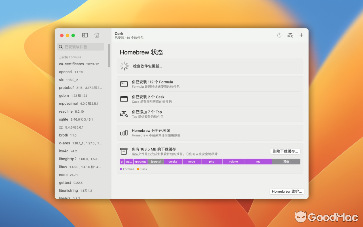Click the rclone segment in cache bar
Image resolution: width=363 pixels, height=227 pixels.
[x=233, y=162]
